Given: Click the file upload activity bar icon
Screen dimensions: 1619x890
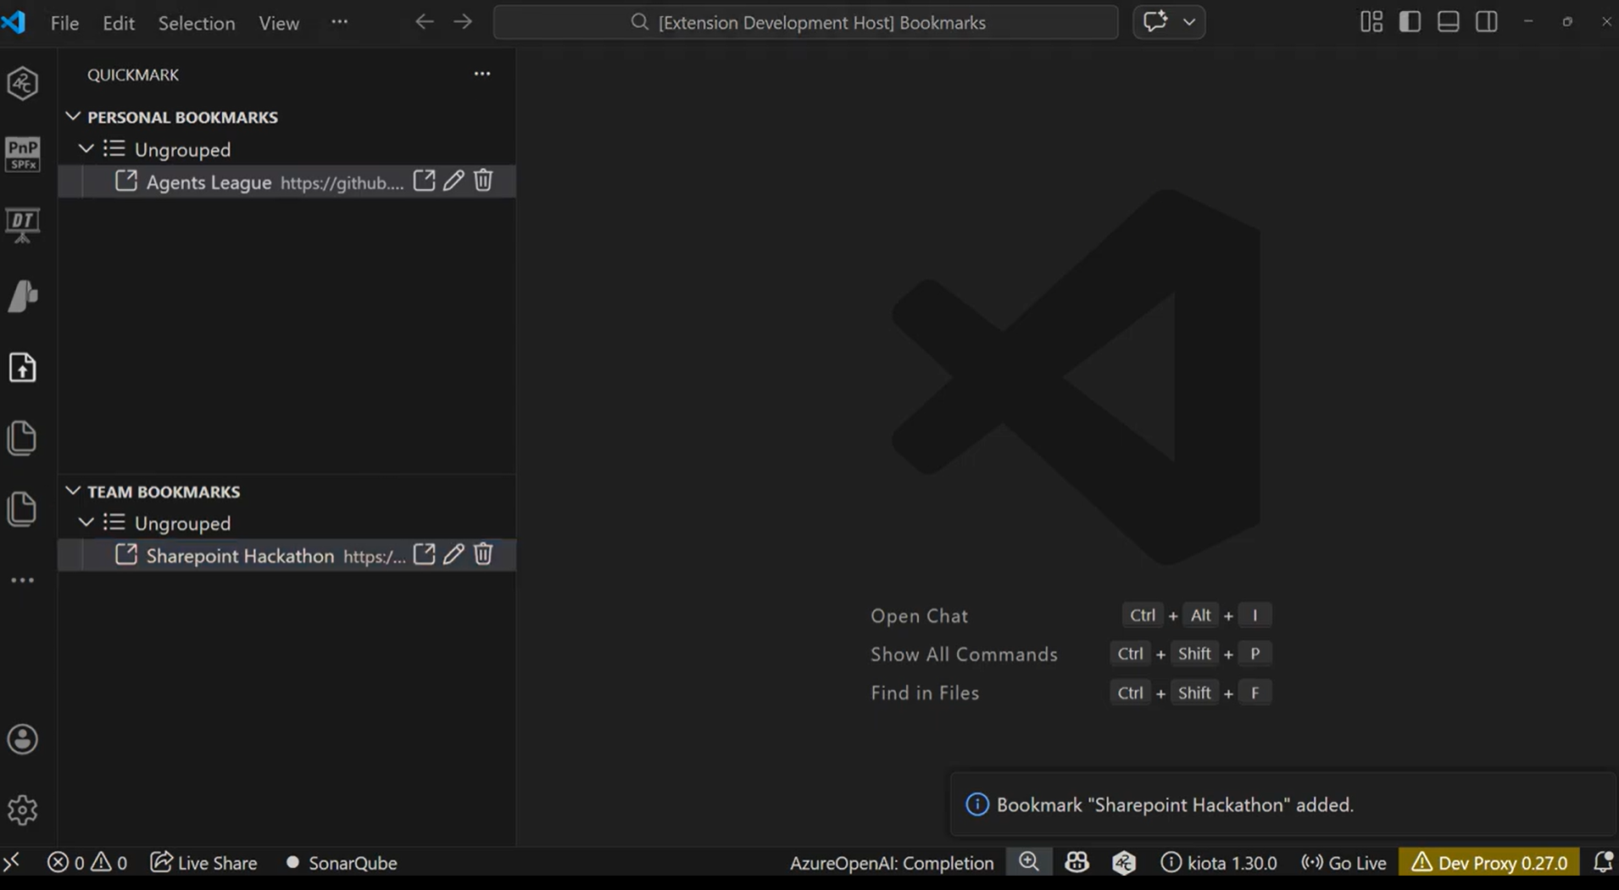Looking at the screenshot, I should 22,367.
